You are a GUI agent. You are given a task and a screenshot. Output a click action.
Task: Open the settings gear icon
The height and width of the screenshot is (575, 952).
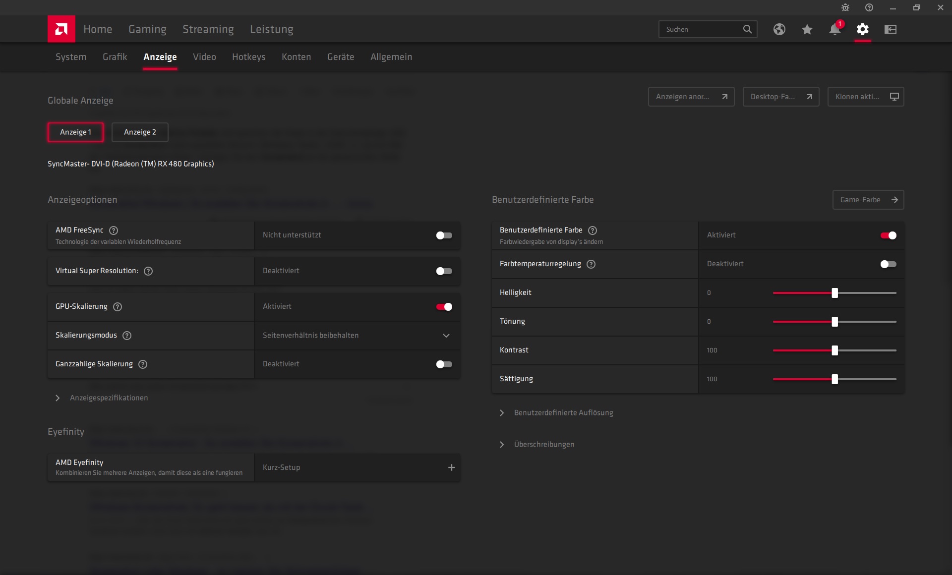863,29
